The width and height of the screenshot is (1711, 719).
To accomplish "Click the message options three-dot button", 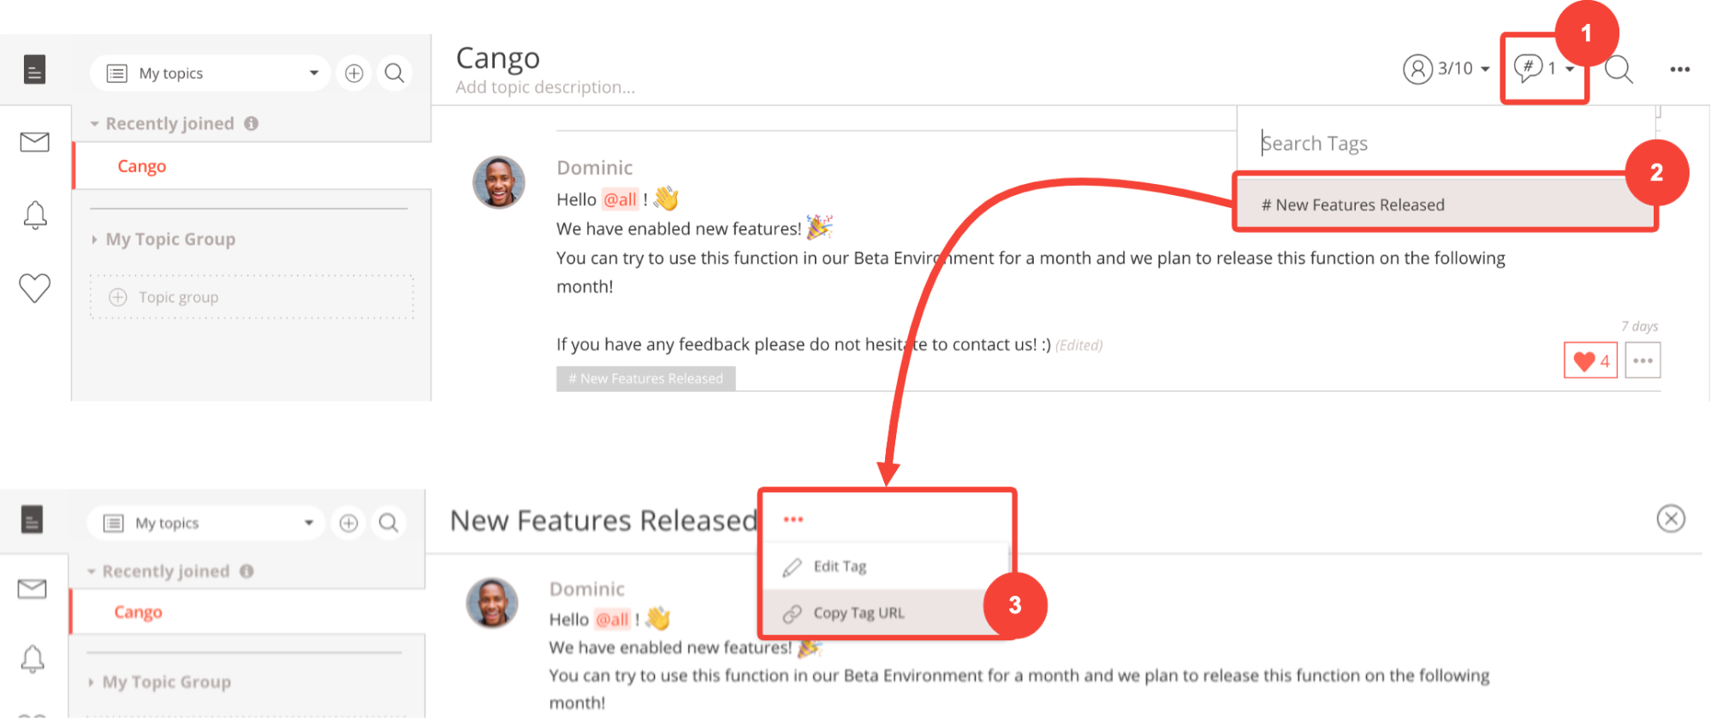I will [x=1643, y=360].
